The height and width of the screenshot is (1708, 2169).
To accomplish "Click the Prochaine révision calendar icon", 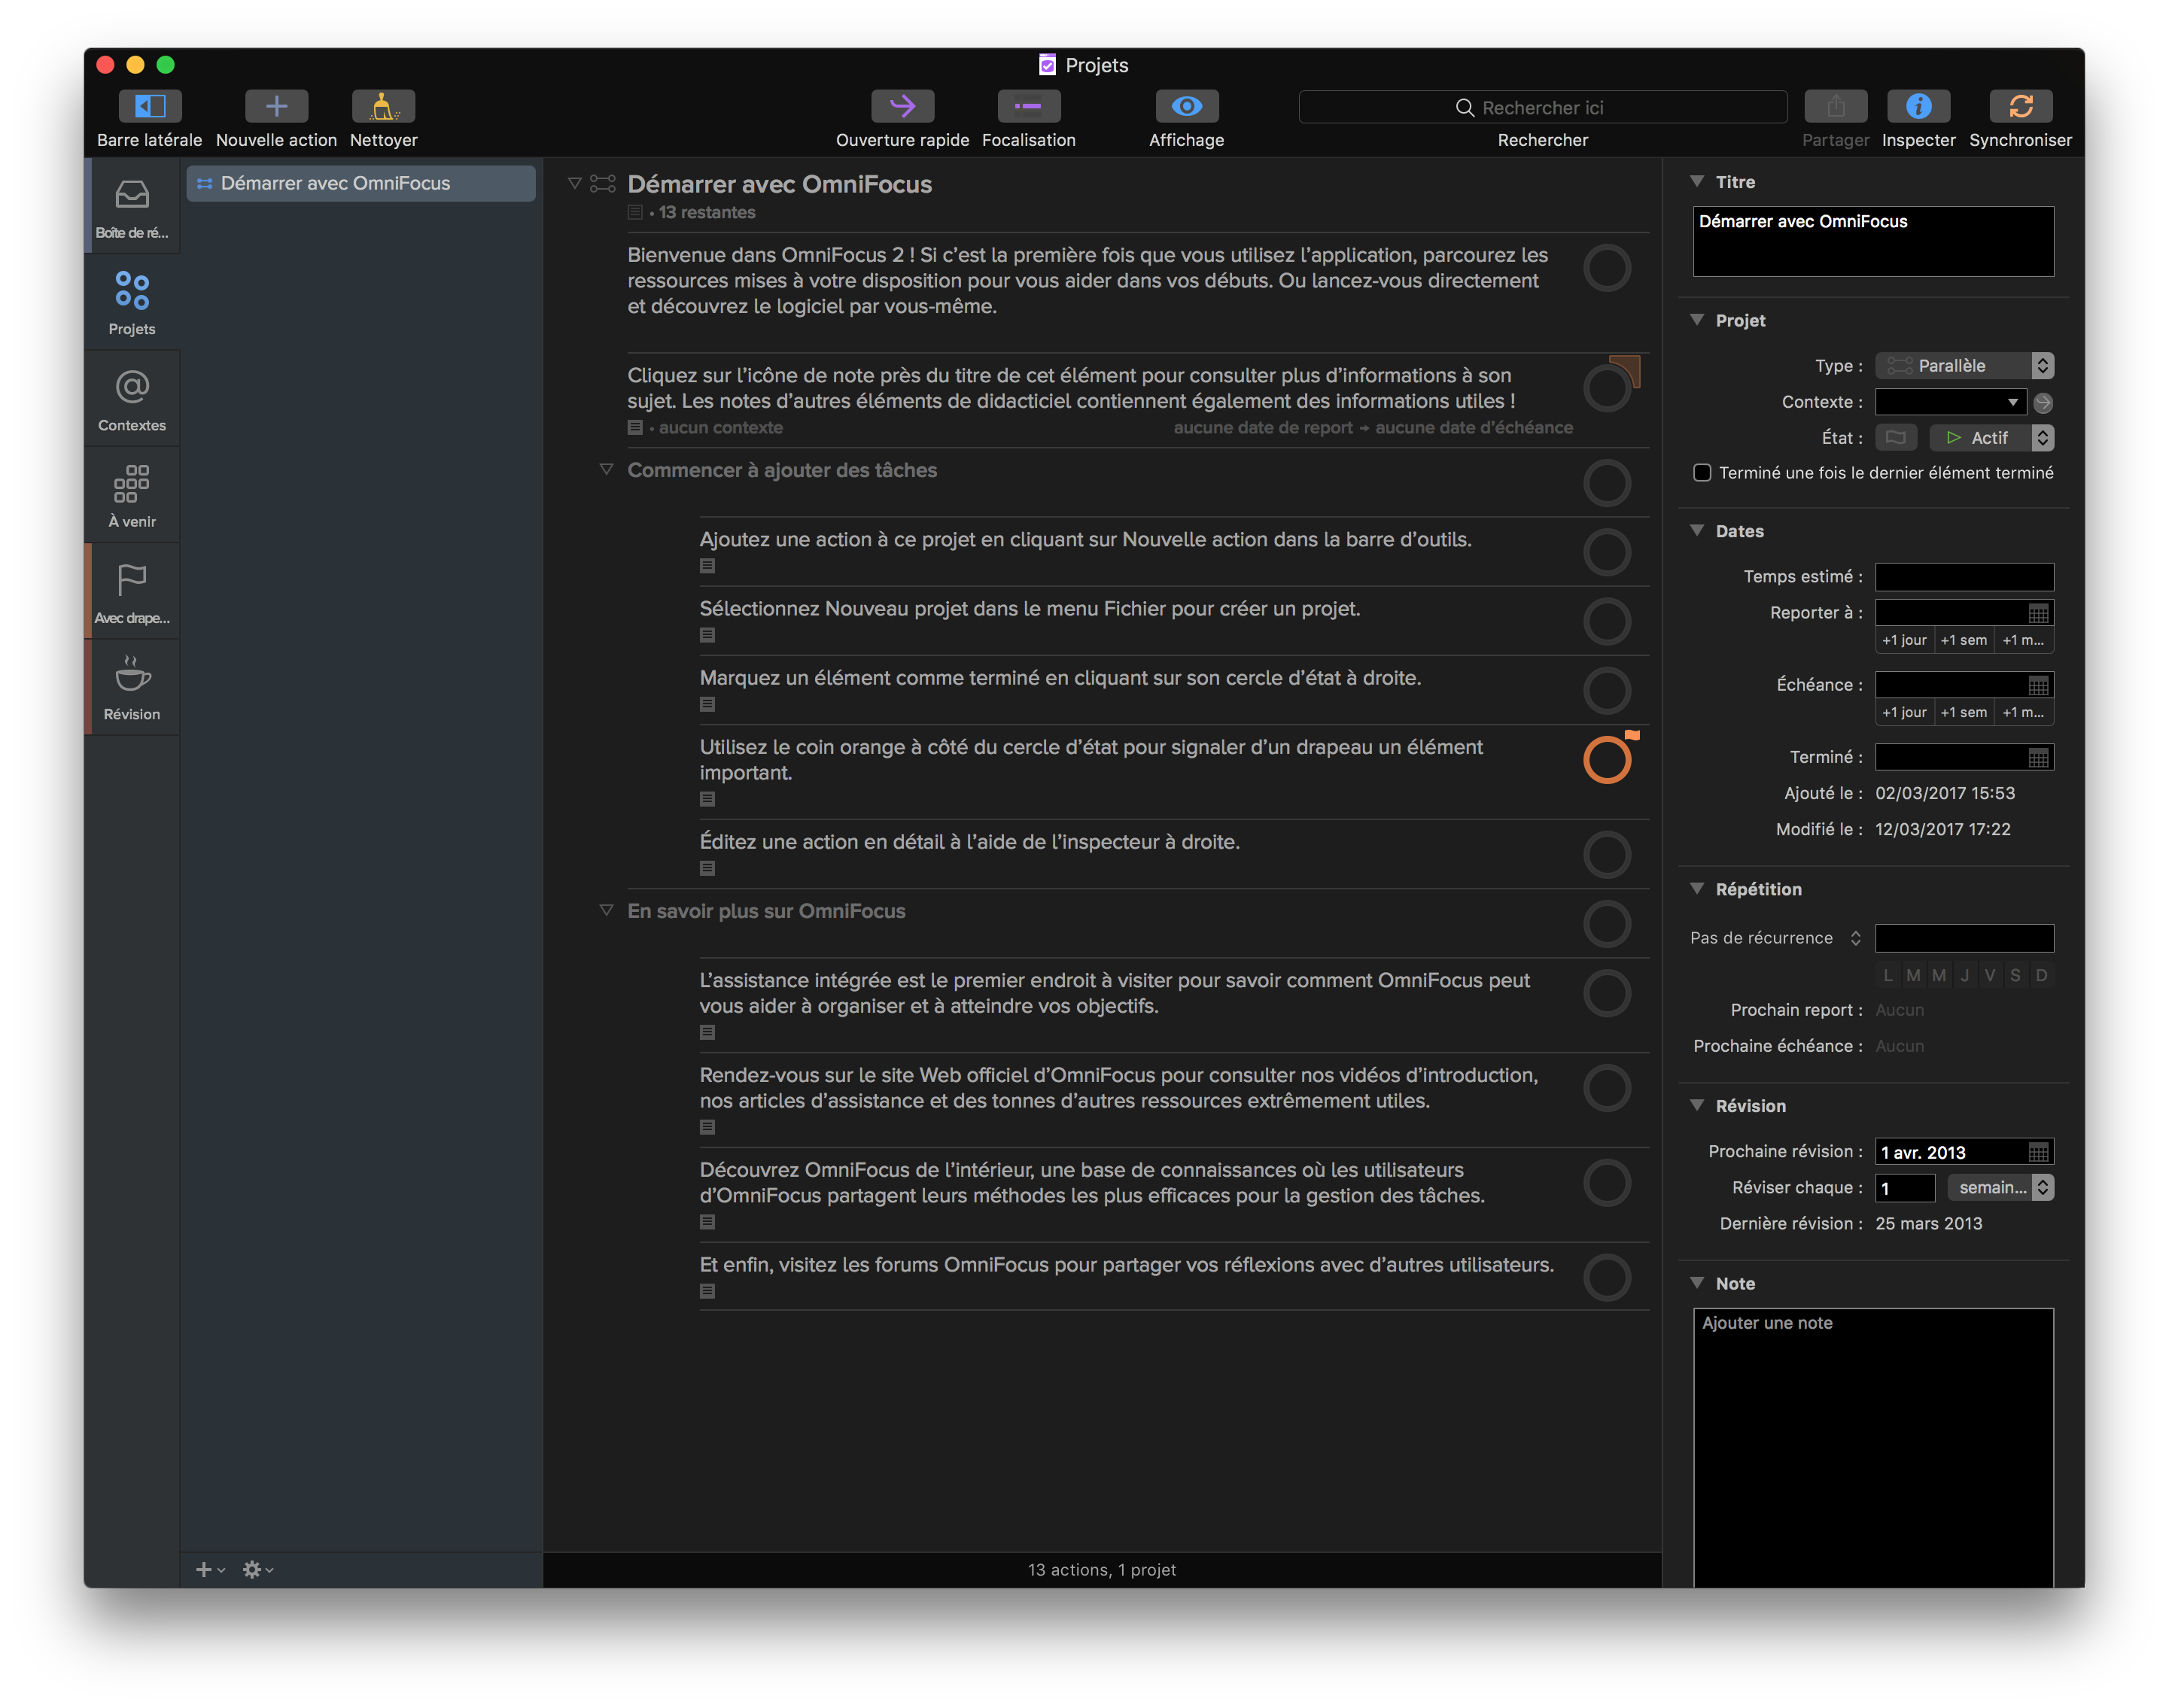I will (2038, 1152).
